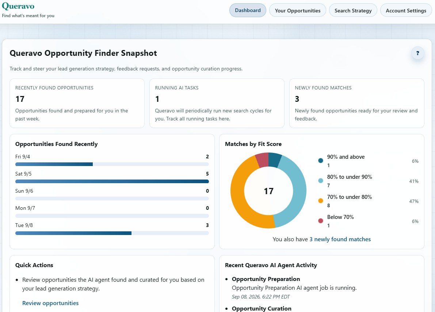Go to Your Opportunities tab

(297, 11)
